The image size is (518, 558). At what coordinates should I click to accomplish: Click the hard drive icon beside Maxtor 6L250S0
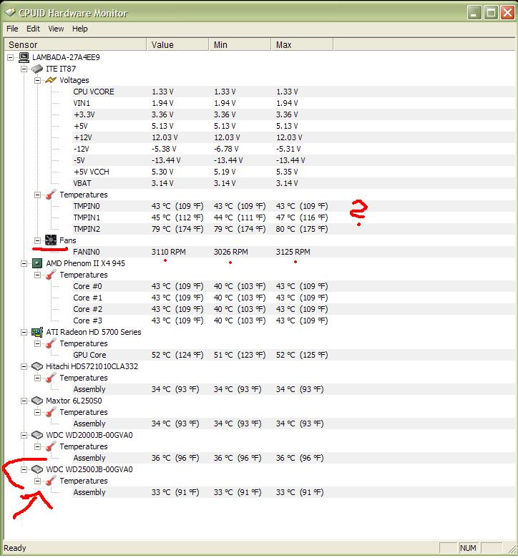click(37, 401)
